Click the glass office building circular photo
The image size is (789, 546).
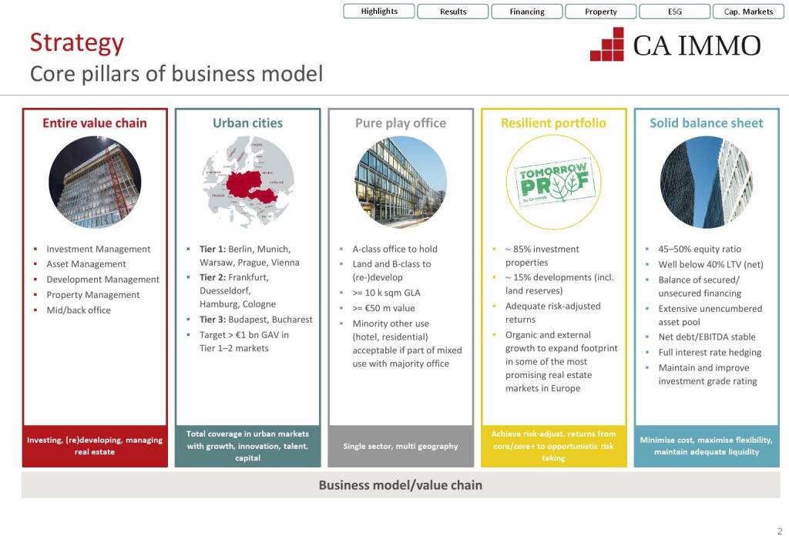(x=401, y=183)
